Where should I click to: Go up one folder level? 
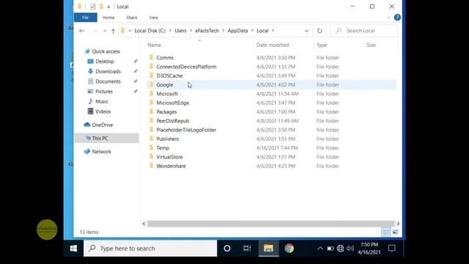[113, 31]
